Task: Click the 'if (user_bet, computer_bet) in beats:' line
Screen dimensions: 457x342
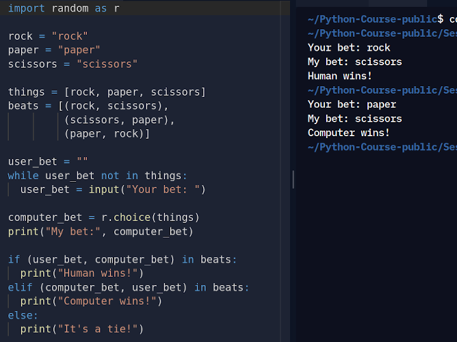Action: coord(123,260)
